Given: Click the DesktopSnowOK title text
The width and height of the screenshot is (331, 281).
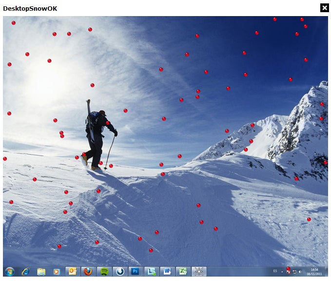Looking at the screenshot, I should coord(30,9).
